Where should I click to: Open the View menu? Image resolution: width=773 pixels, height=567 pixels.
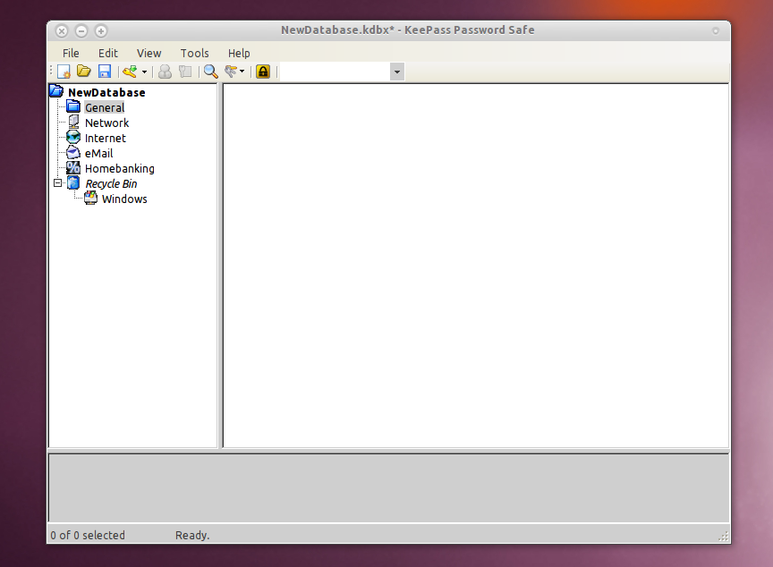tap(149, 53)
